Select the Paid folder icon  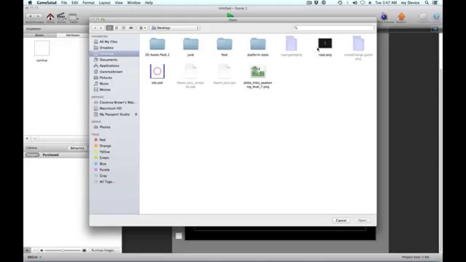[x=224, y=44]
